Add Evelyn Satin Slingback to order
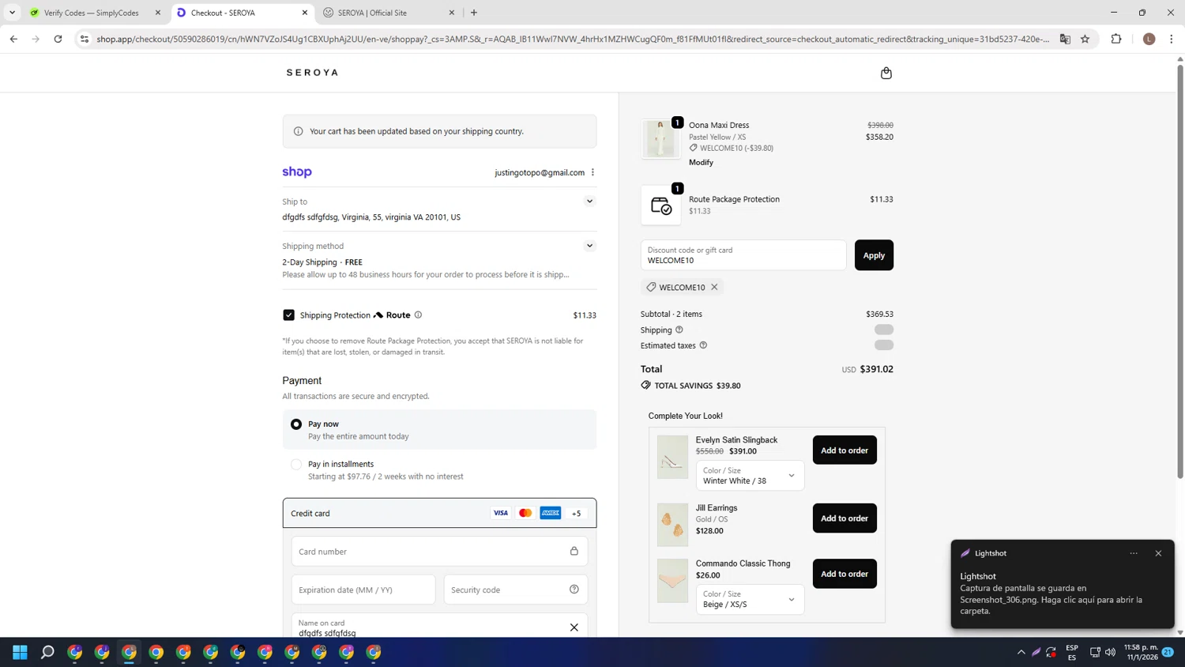Viewport: 1185px width, 667px height. pyautogui.click(x=845, y=450)
